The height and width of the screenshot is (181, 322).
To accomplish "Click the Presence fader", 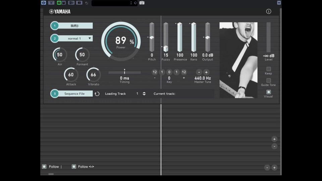I will click(180, 37).
